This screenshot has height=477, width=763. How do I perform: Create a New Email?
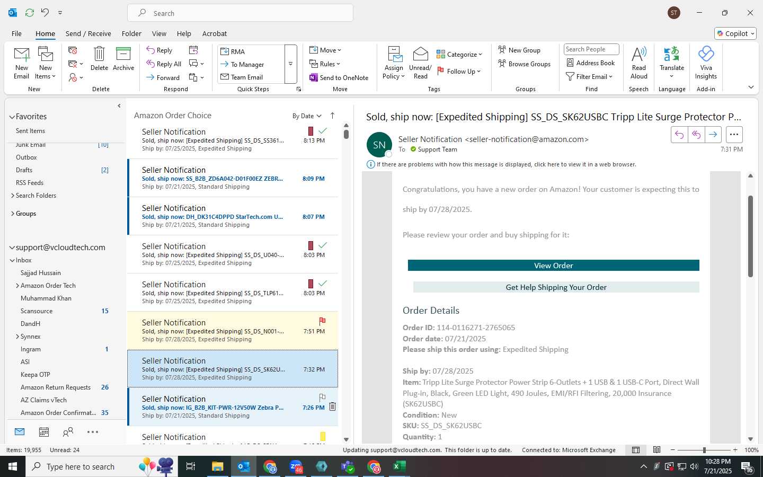[22, 63]
